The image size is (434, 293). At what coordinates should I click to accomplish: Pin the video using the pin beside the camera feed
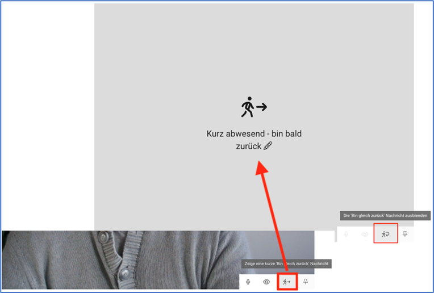306,282
